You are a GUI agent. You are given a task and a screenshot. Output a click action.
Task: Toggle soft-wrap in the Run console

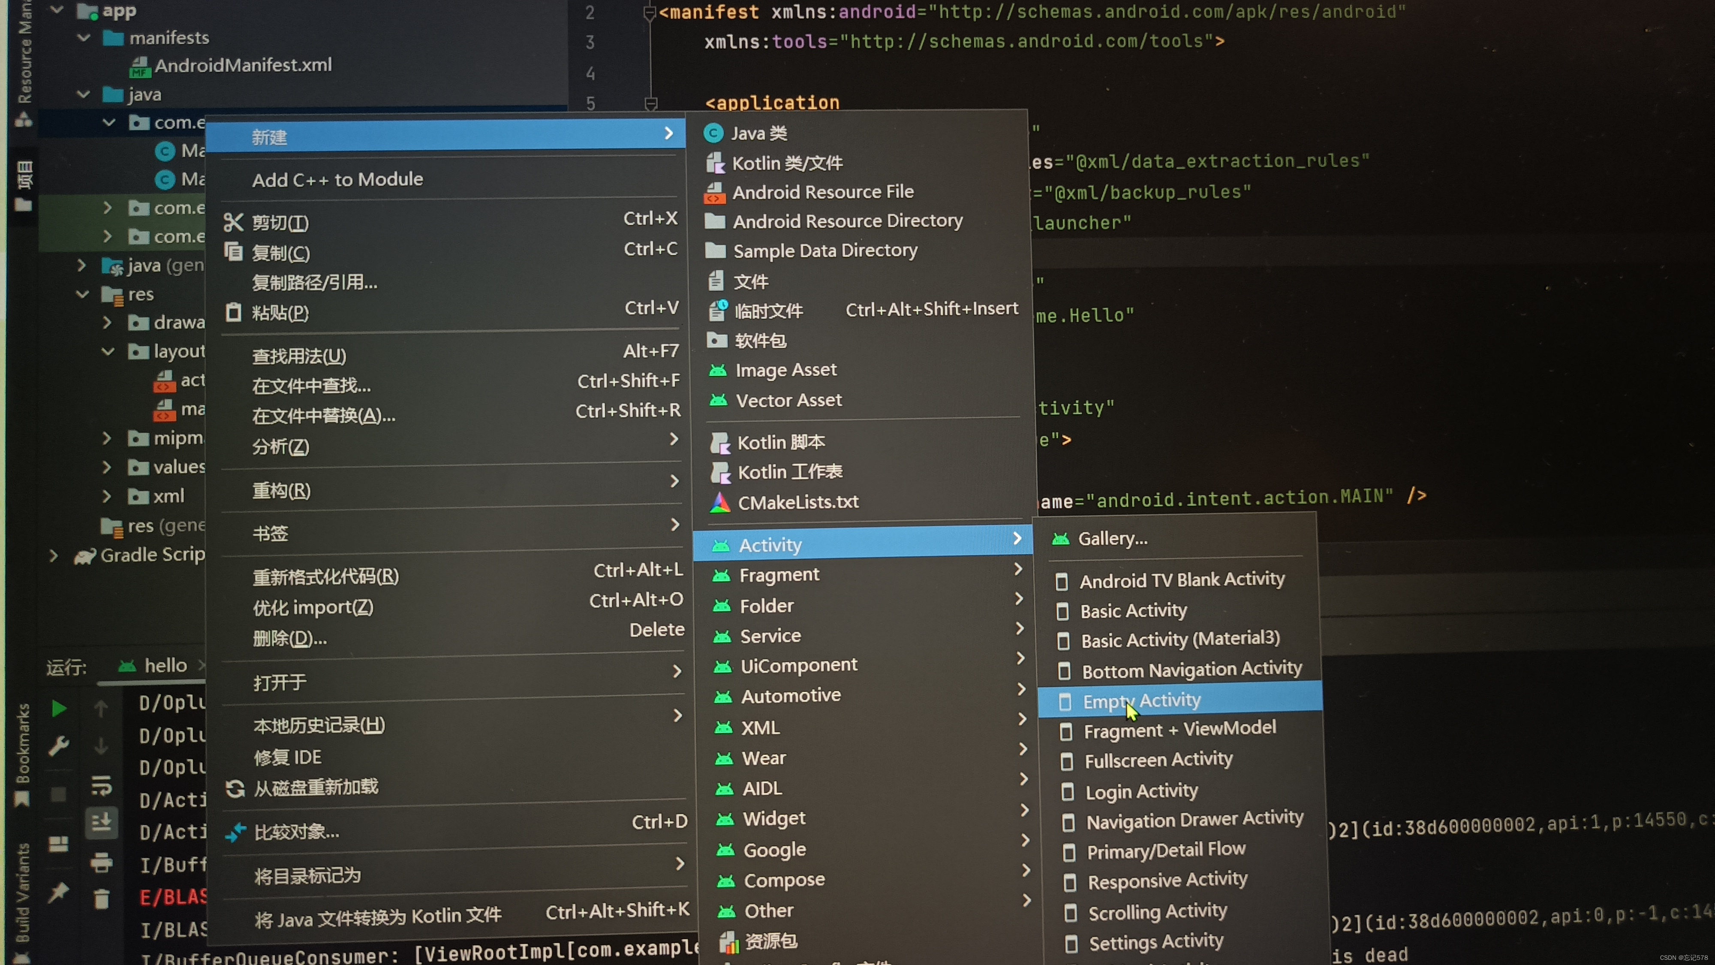(101, 785)
